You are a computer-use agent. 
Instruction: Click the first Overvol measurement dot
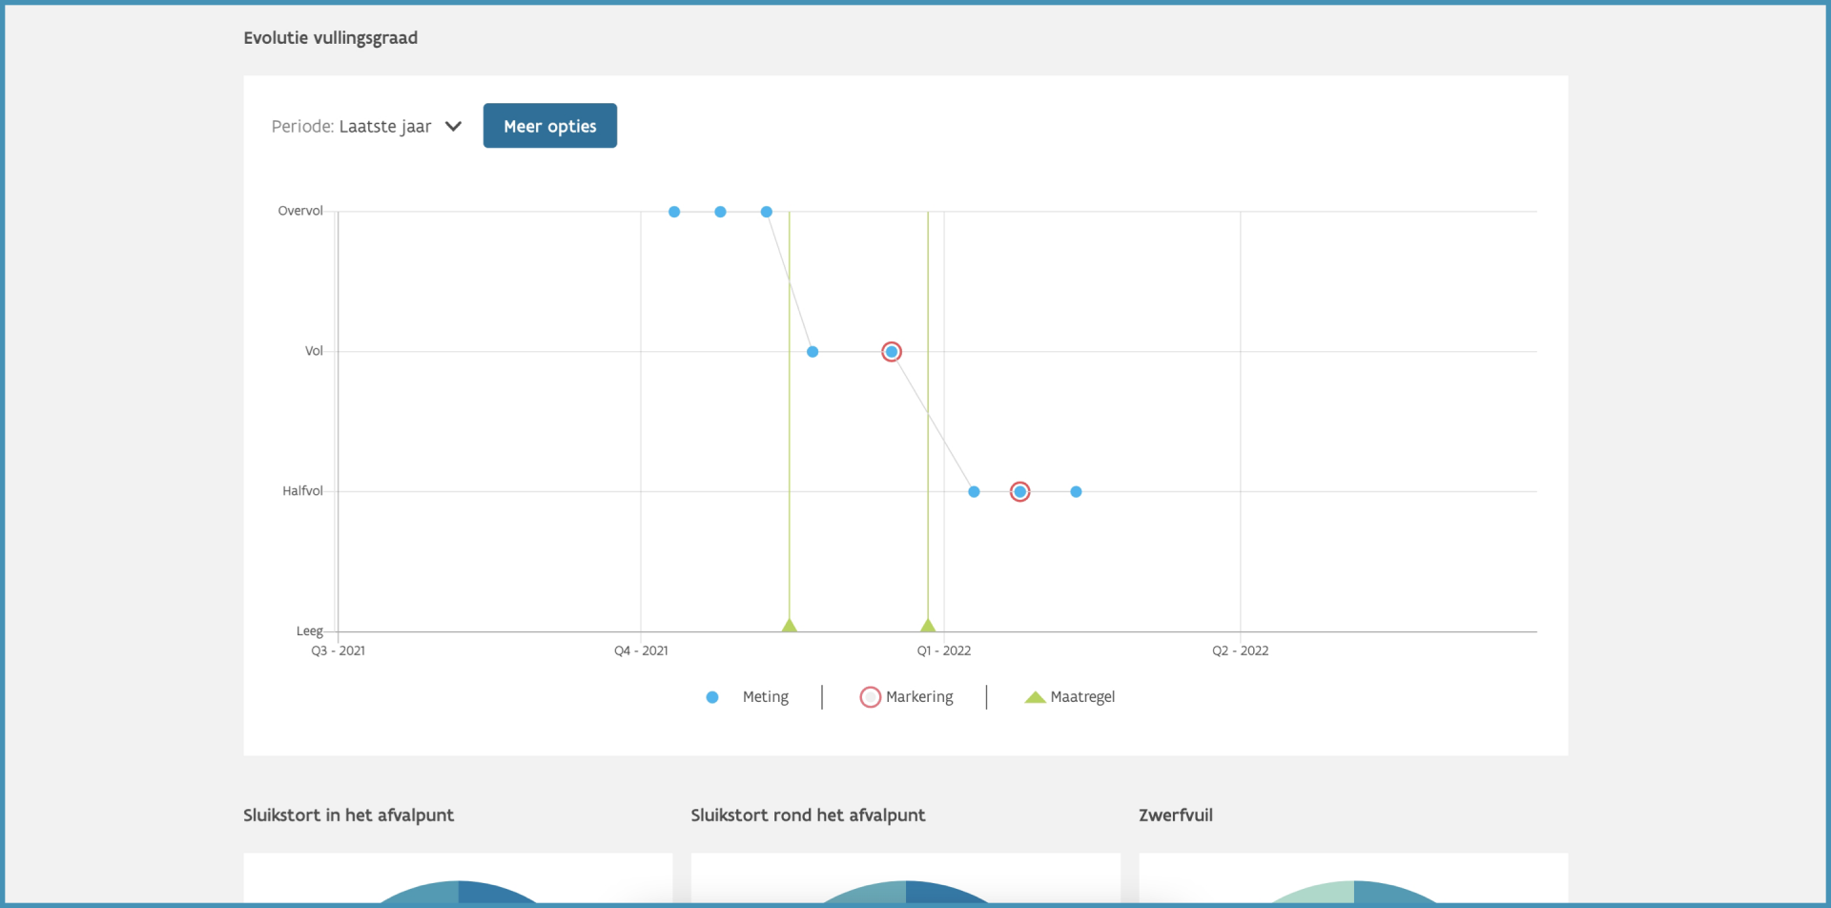pyautogui.click(x=674, y=212)
